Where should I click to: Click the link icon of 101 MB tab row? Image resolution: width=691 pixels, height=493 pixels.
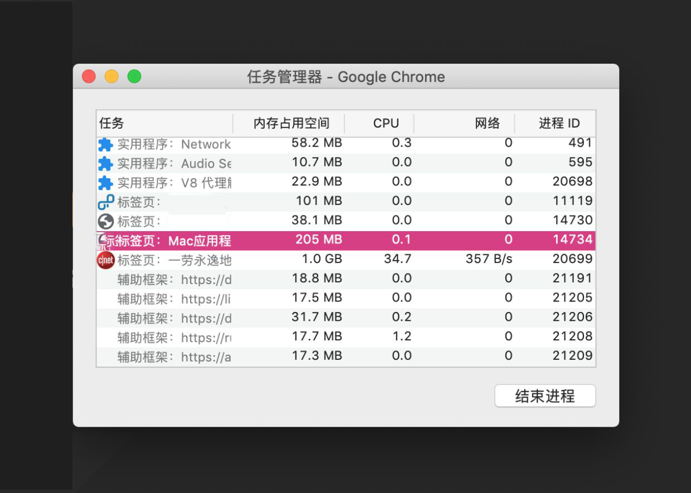tap(105, 202)
